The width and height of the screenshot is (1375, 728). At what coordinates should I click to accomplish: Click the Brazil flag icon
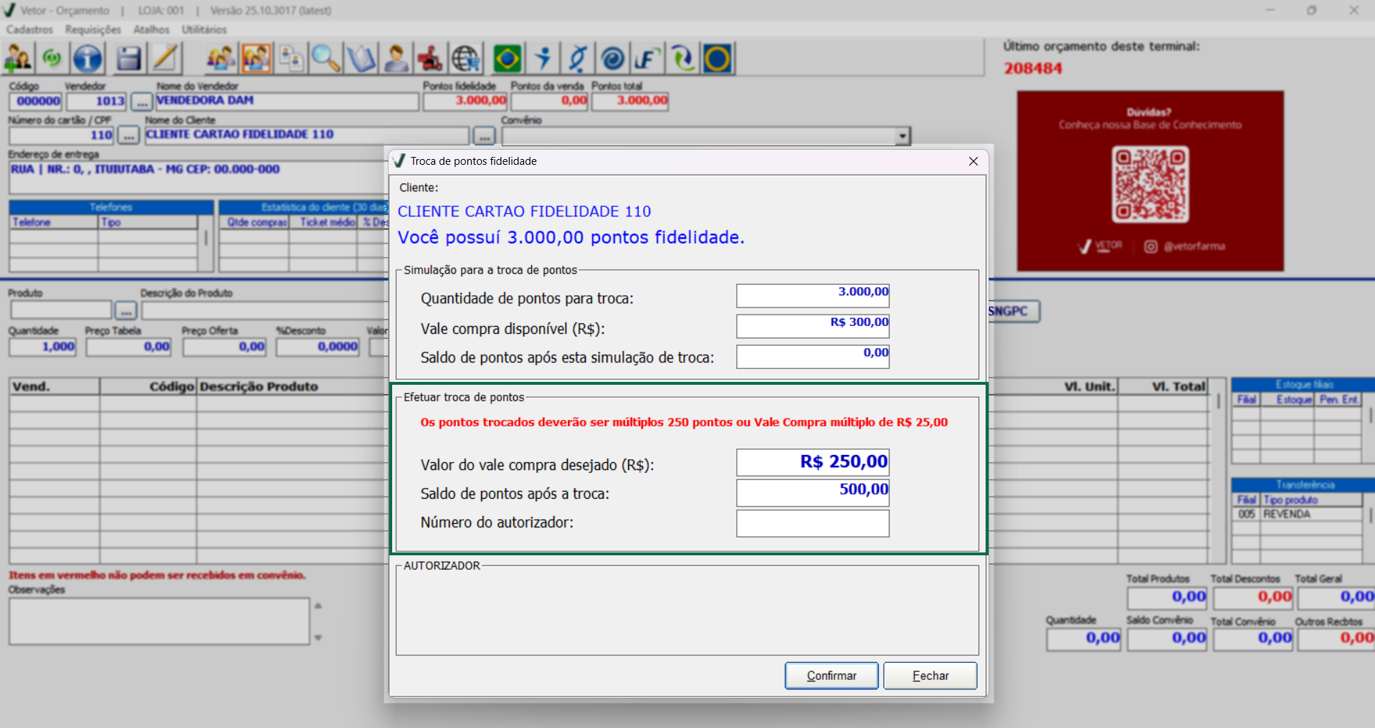coord(508,58)
